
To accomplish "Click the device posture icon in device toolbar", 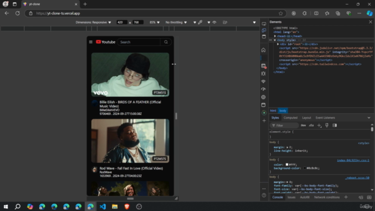I will pyautogui.click(x=225, y=22).
